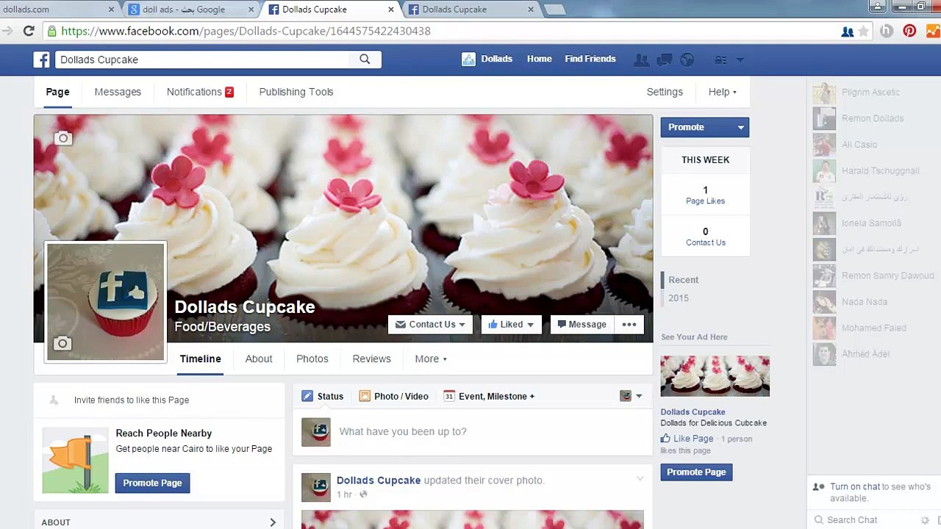
Task: Open the Photos tab
Action: pyautogui.click(x=312, y=359)
